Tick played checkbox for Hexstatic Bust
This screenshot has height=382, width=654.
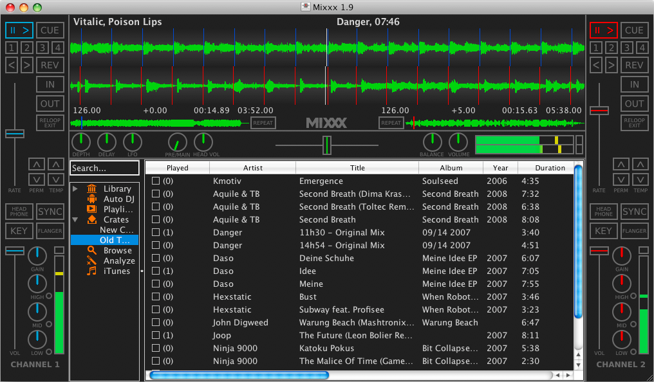click(x=156, y=297)
